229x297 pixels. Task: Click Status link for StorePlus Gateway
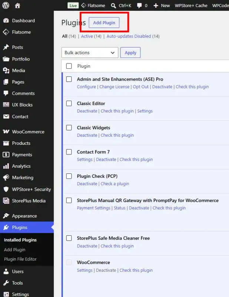point(120,208)
